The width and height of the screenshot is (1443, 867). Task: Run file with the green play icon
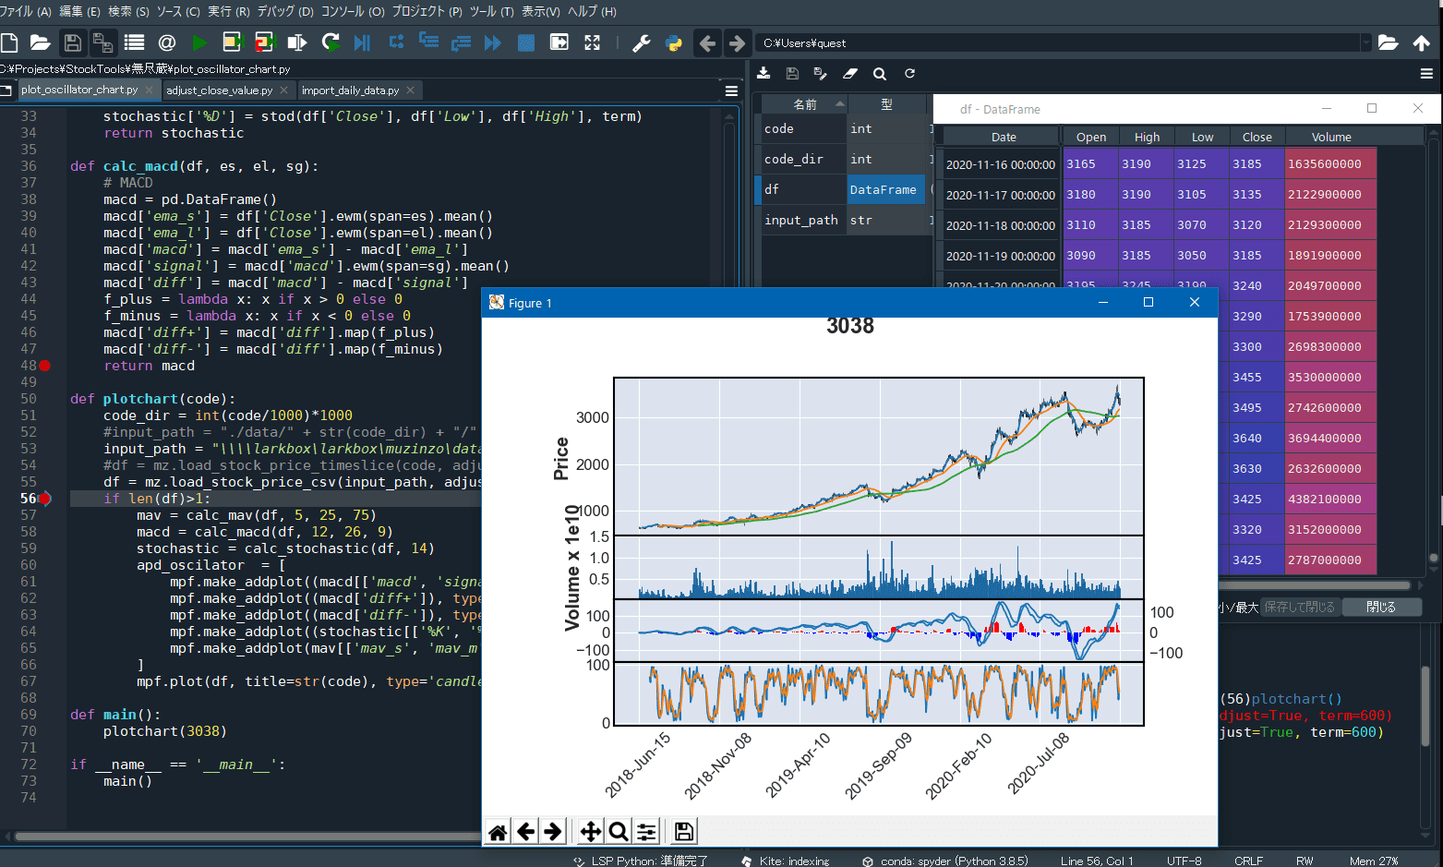coord(199,42)
